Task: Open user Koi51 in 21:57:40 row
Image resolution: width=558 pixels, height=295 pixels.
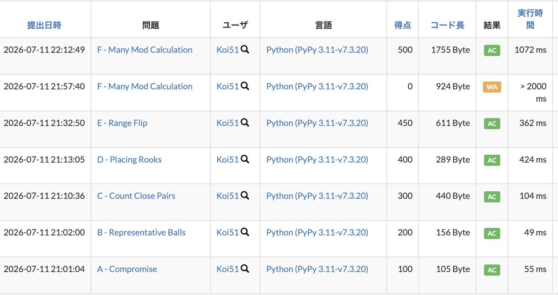Action: click(x=227, y=86)
